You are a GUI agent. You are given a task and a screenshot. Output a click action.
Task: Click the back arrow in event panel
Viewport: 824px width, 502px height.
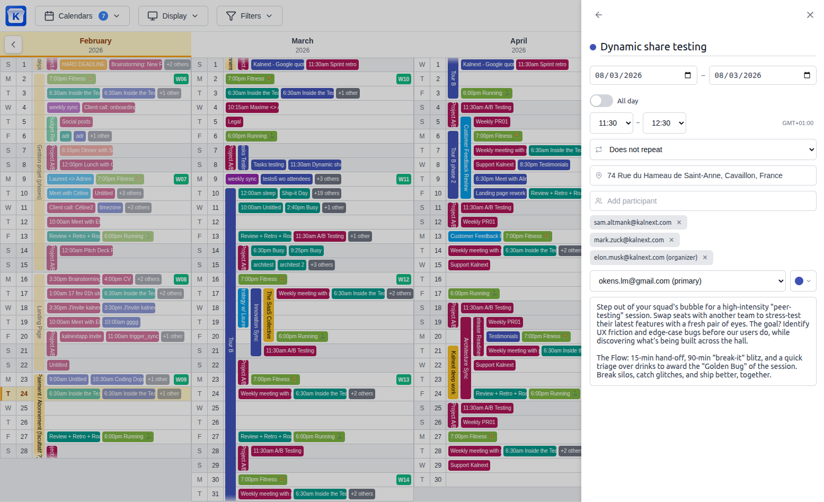pos(598,15)
